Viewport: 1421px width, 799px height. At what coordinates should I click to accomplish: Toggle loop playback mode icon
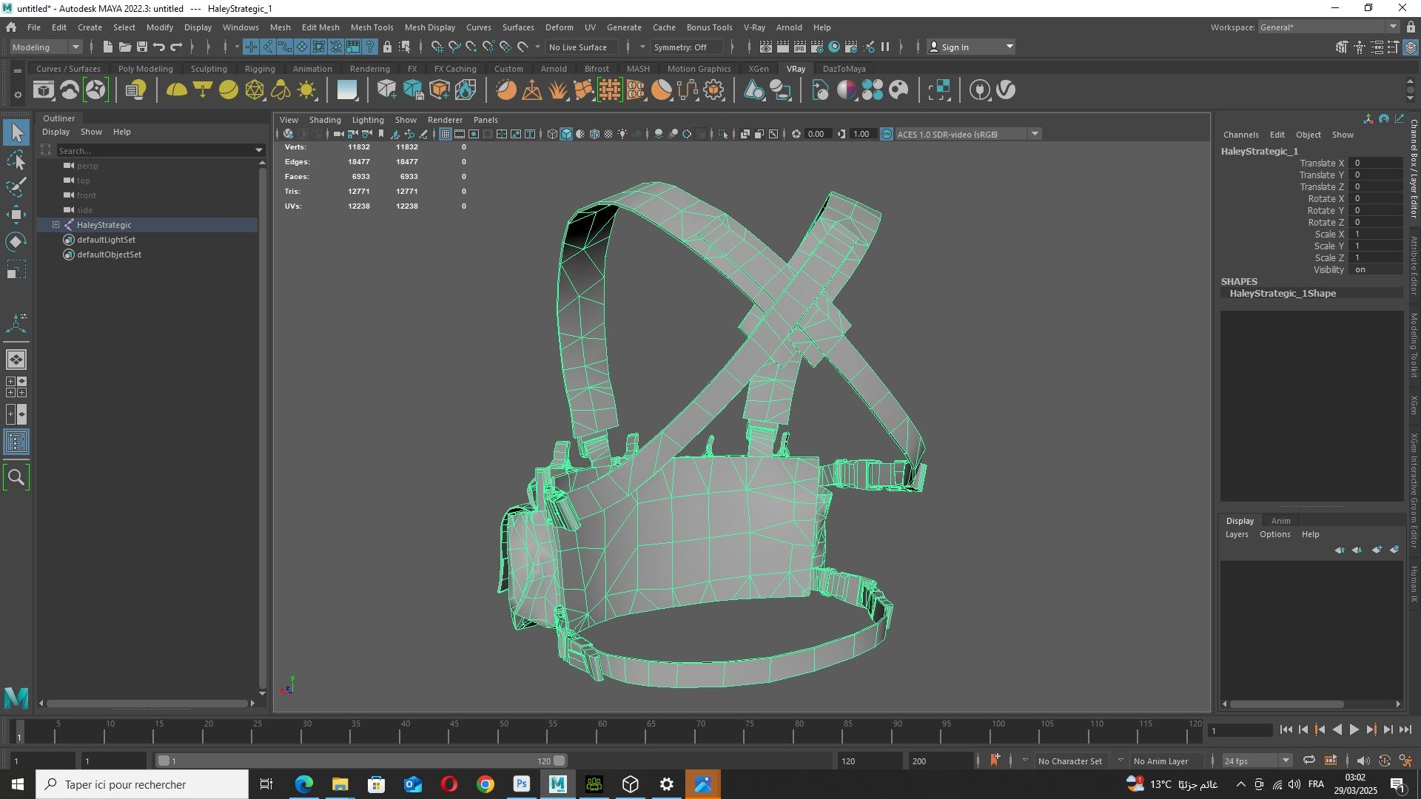[1309, 761]
